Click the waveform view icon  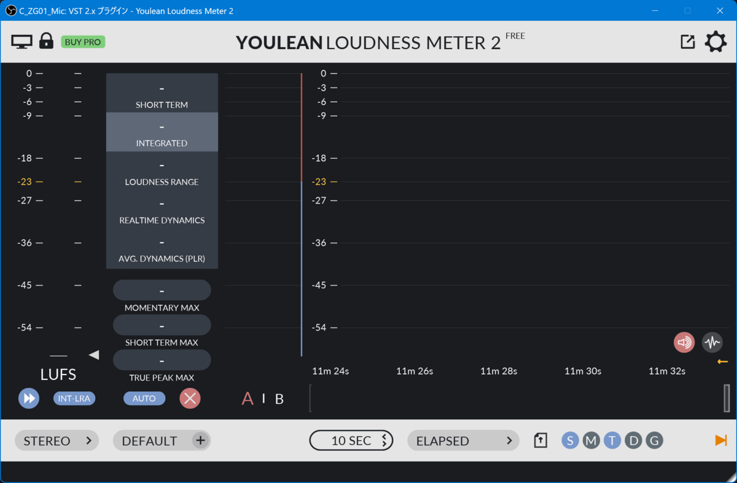point(712,342)
